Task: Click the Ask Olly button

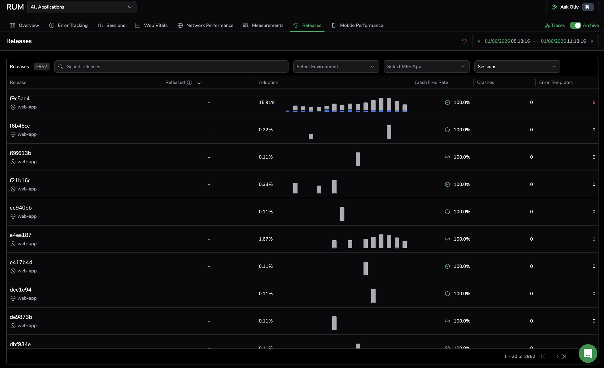Action: [572, 7]
